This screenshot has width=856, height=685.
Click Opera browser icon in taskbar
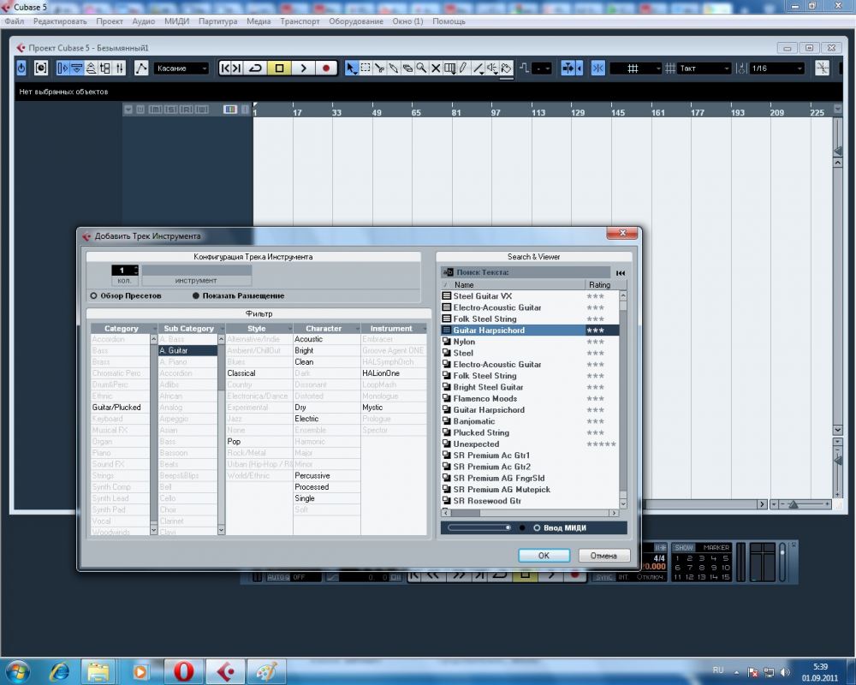coord(184,671)
